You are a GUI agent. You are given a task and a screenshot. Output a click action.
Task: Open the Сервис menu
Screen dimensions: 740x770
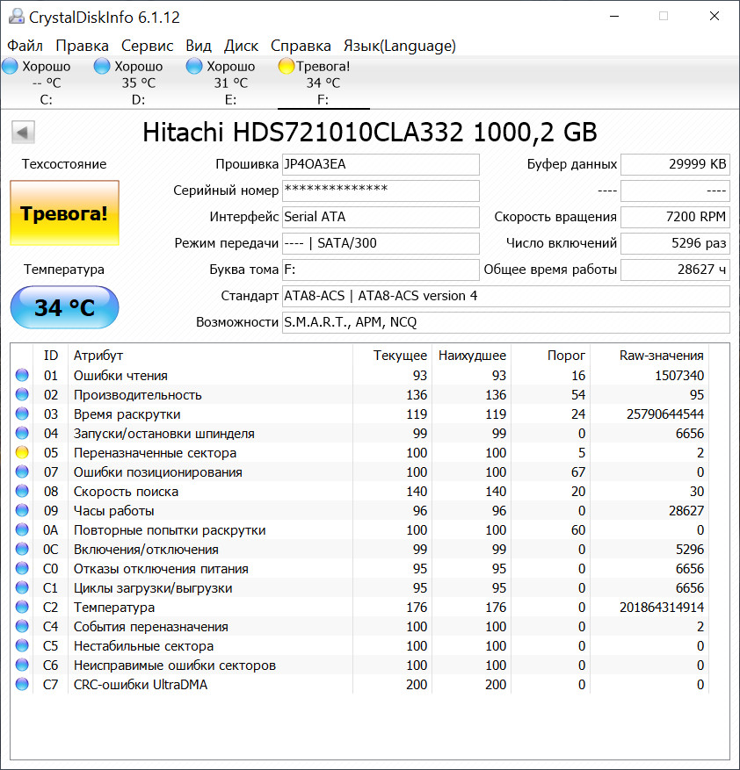click(147, 46)
